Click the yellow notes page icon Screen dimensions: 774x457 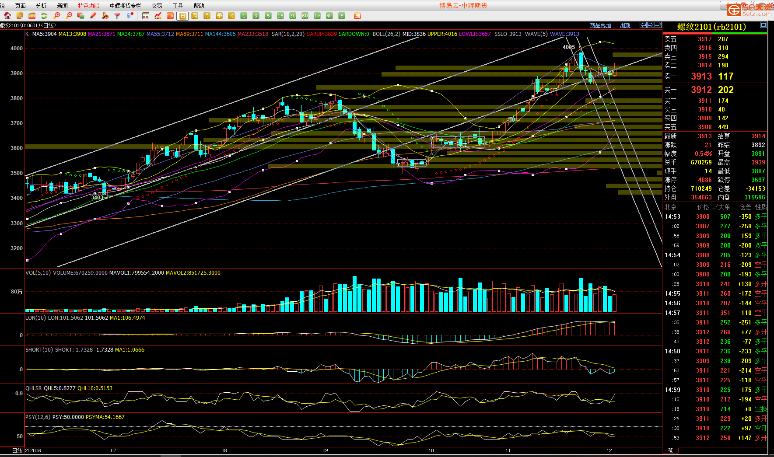pyautogui.click(x=20, y=16)
